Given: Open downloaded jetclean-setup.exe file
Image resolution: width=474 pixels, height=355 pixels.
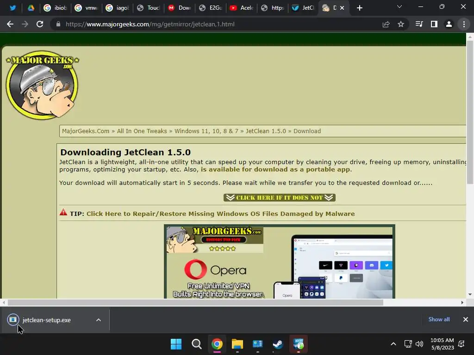Looking at the screenshot, I should click(x=46, y=320).
